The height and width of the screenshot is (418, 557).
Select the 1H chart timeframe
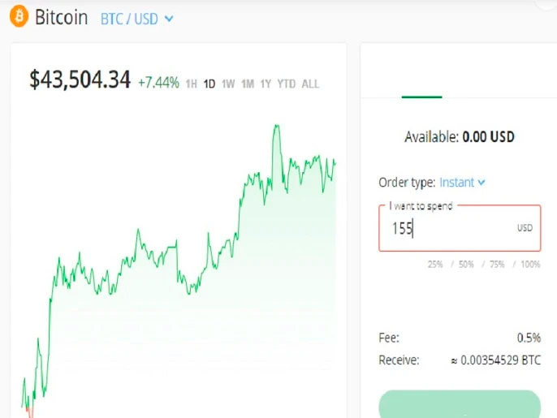point(192,84)
